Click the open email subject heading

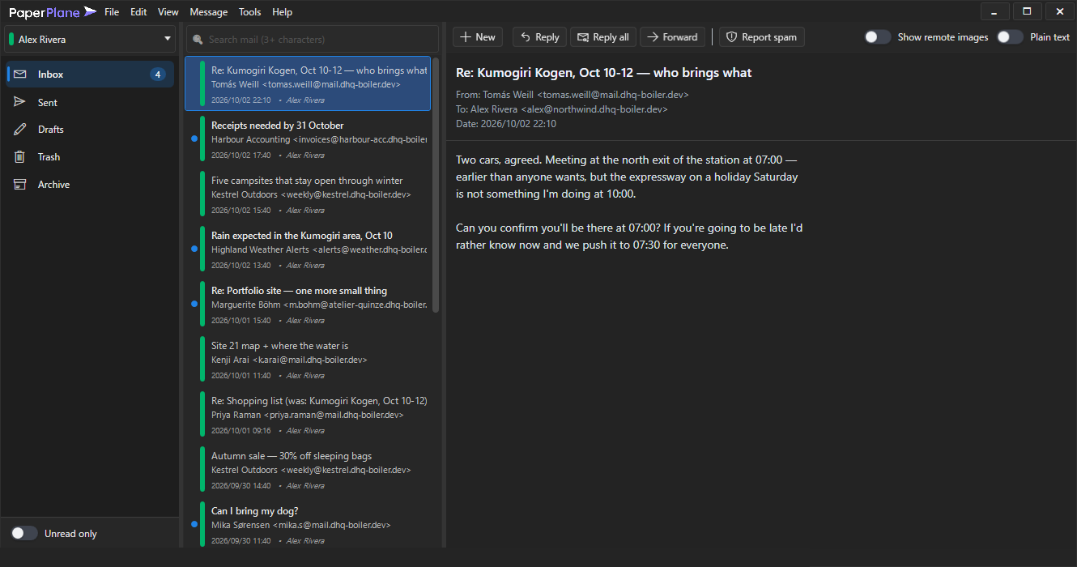coord(604,73)
